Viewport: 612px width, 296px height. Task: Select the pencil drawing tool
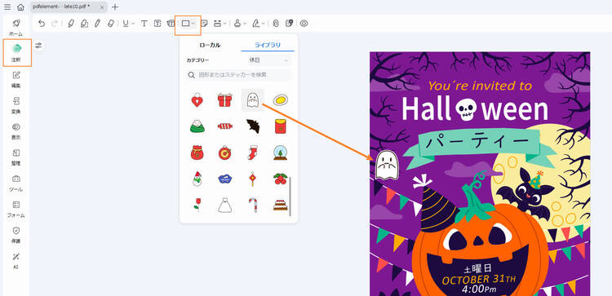[97, 24]
